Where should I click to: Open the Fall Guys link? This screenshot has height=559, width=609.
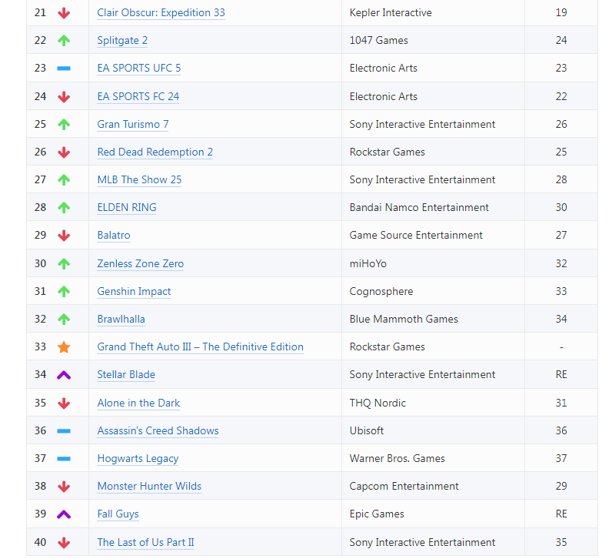[x=118, y=514]
